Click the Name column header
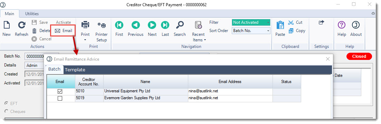 pos(145,82)
